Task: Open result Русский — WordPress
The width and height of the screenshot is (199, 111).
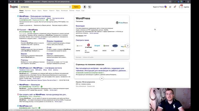Action: 28,30
